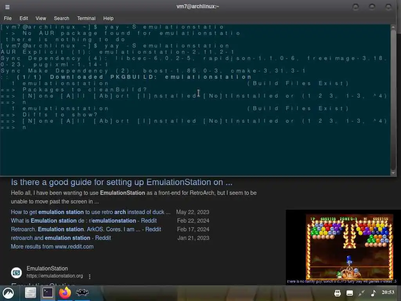Viewport: 401px width, 301px height.
Task: Click the last prompt line with 'n'
Action: coord(13,127)
